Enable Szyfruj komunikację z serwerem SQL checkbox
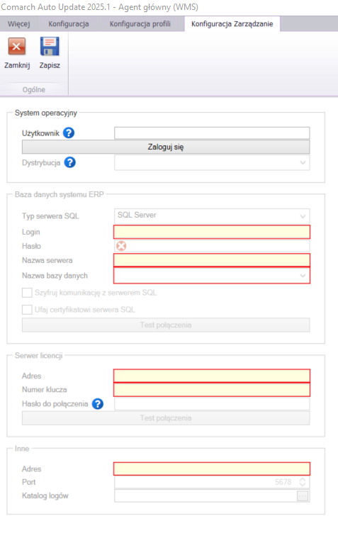This screenshot has width=338, height=538. click(27, 293)
